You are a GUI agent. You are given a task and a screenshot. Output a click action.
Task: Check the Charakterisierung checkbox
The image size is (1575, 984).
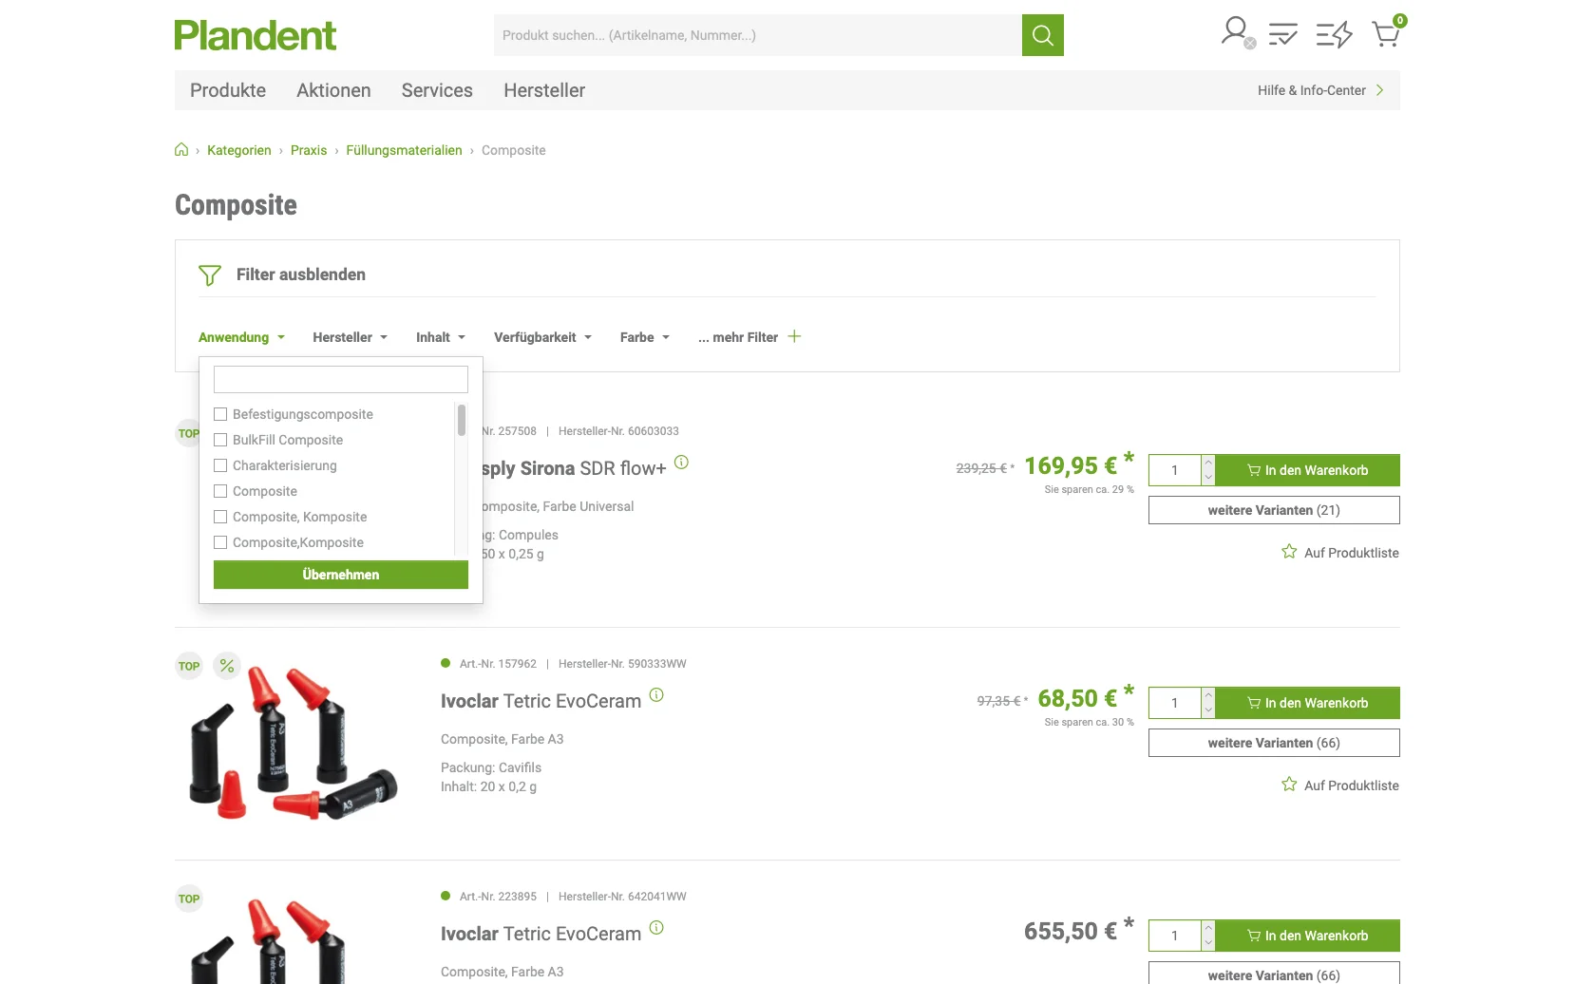tap(220, 465)
